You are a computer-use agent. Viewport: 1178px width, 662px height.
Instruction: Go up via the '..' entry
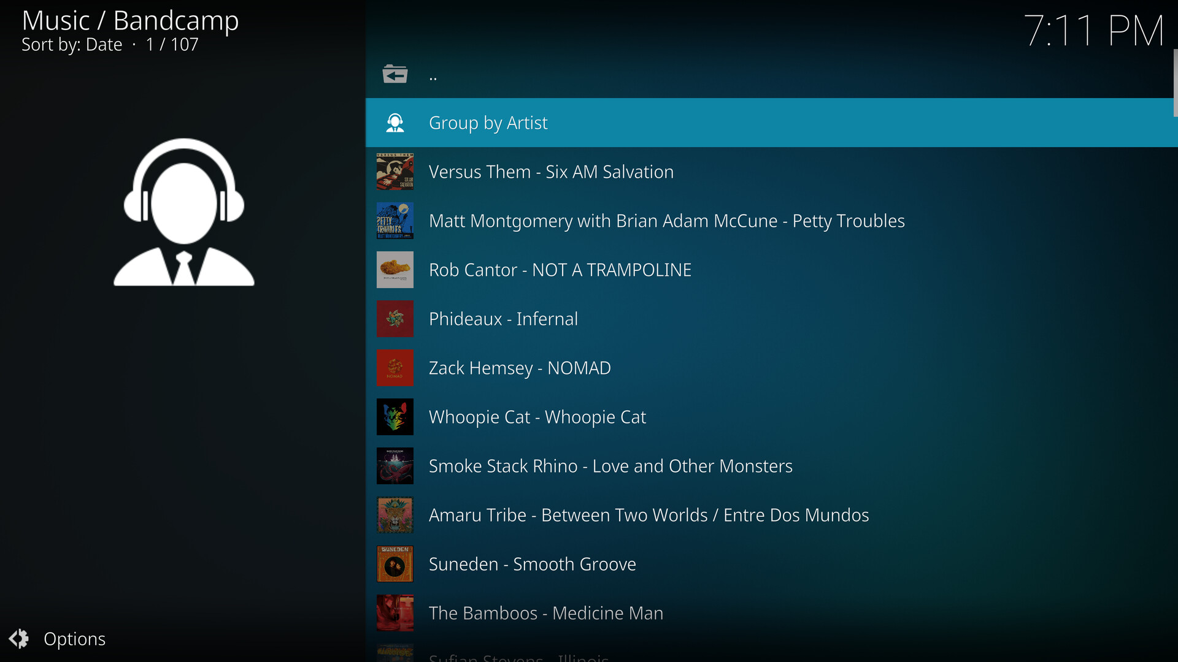coord(433,76)
